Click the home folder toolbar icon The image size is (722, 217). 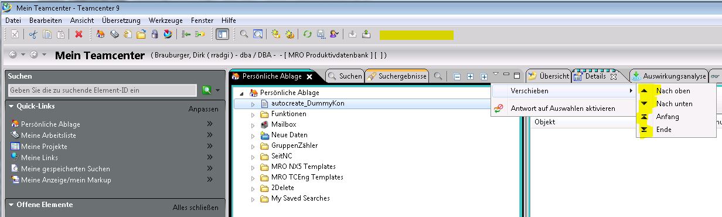point(101,34)
